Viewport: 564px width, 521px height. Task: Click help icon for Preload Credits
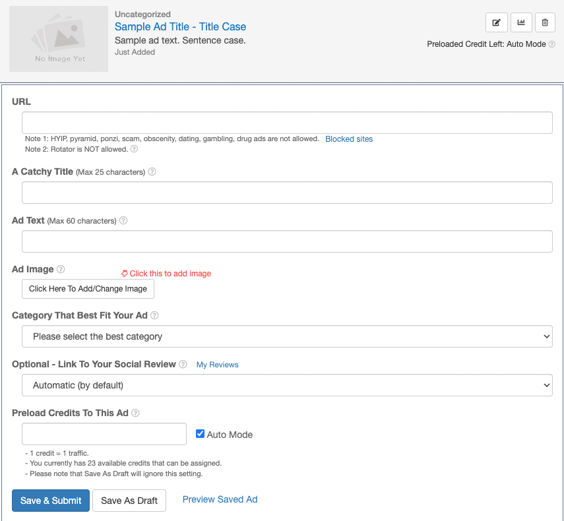[x=135, y=413]
